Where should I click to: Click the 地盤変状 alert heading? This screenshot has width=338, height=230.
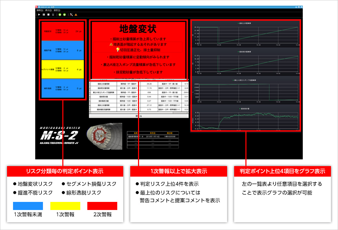tap(138, 28)
